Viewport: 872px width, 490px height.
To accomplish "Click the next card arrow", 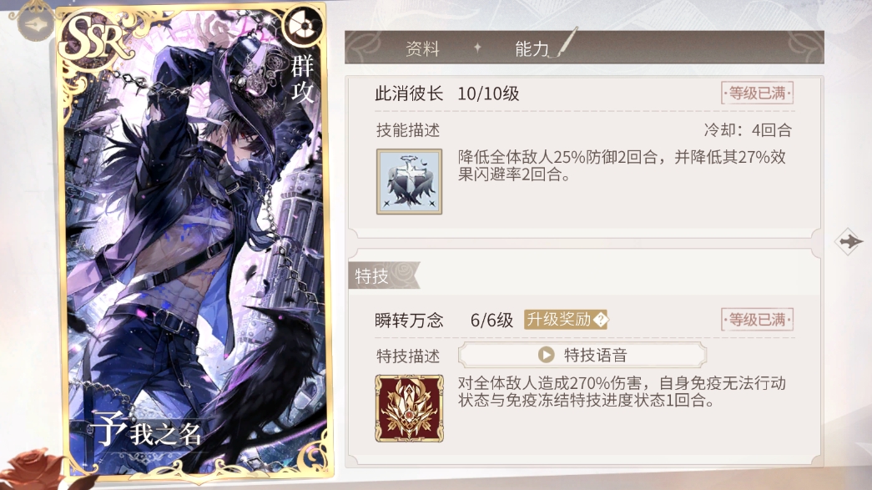I will tap(849, 241).
